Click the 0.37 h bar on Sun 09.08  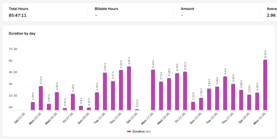click(89, 109)
